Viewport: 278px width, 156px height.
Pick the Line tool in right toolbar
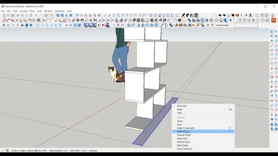(271, 46)
